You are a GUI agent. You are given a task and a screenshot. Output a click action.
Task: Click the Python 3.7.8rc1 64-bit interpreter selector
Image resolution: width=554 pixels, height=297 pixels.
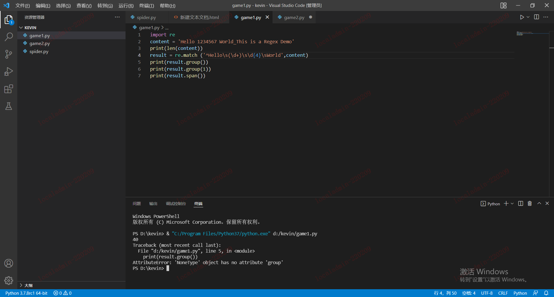pyautogui.click(x=26, y=293)
